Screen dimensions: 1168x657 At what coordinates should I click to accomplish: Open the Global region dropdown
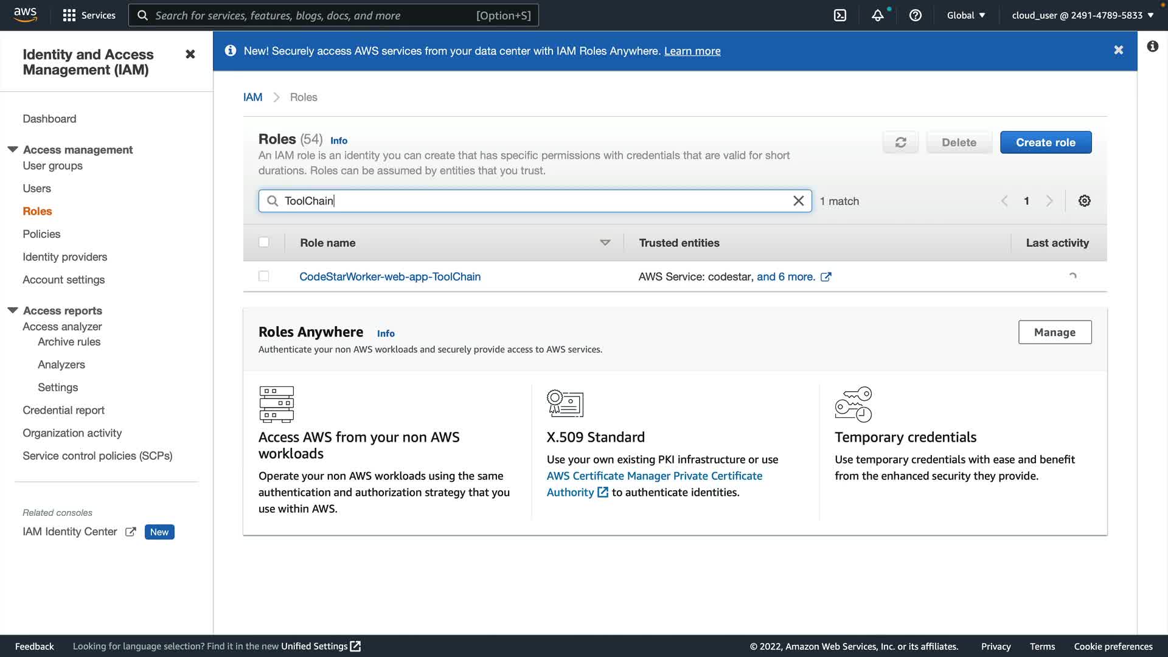coord(965,15)
